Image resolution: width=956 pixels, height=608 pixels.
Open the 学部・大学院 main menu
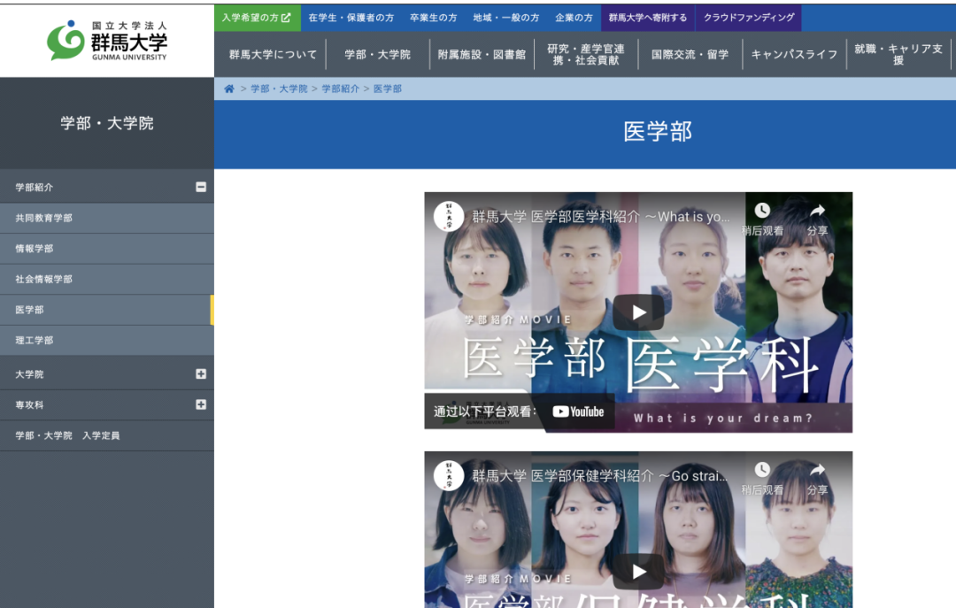point(377,54)
